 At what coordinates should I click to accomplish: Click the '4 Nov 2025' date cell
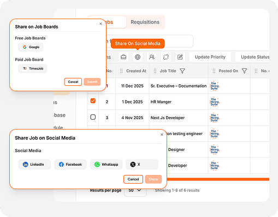[132, 118]
